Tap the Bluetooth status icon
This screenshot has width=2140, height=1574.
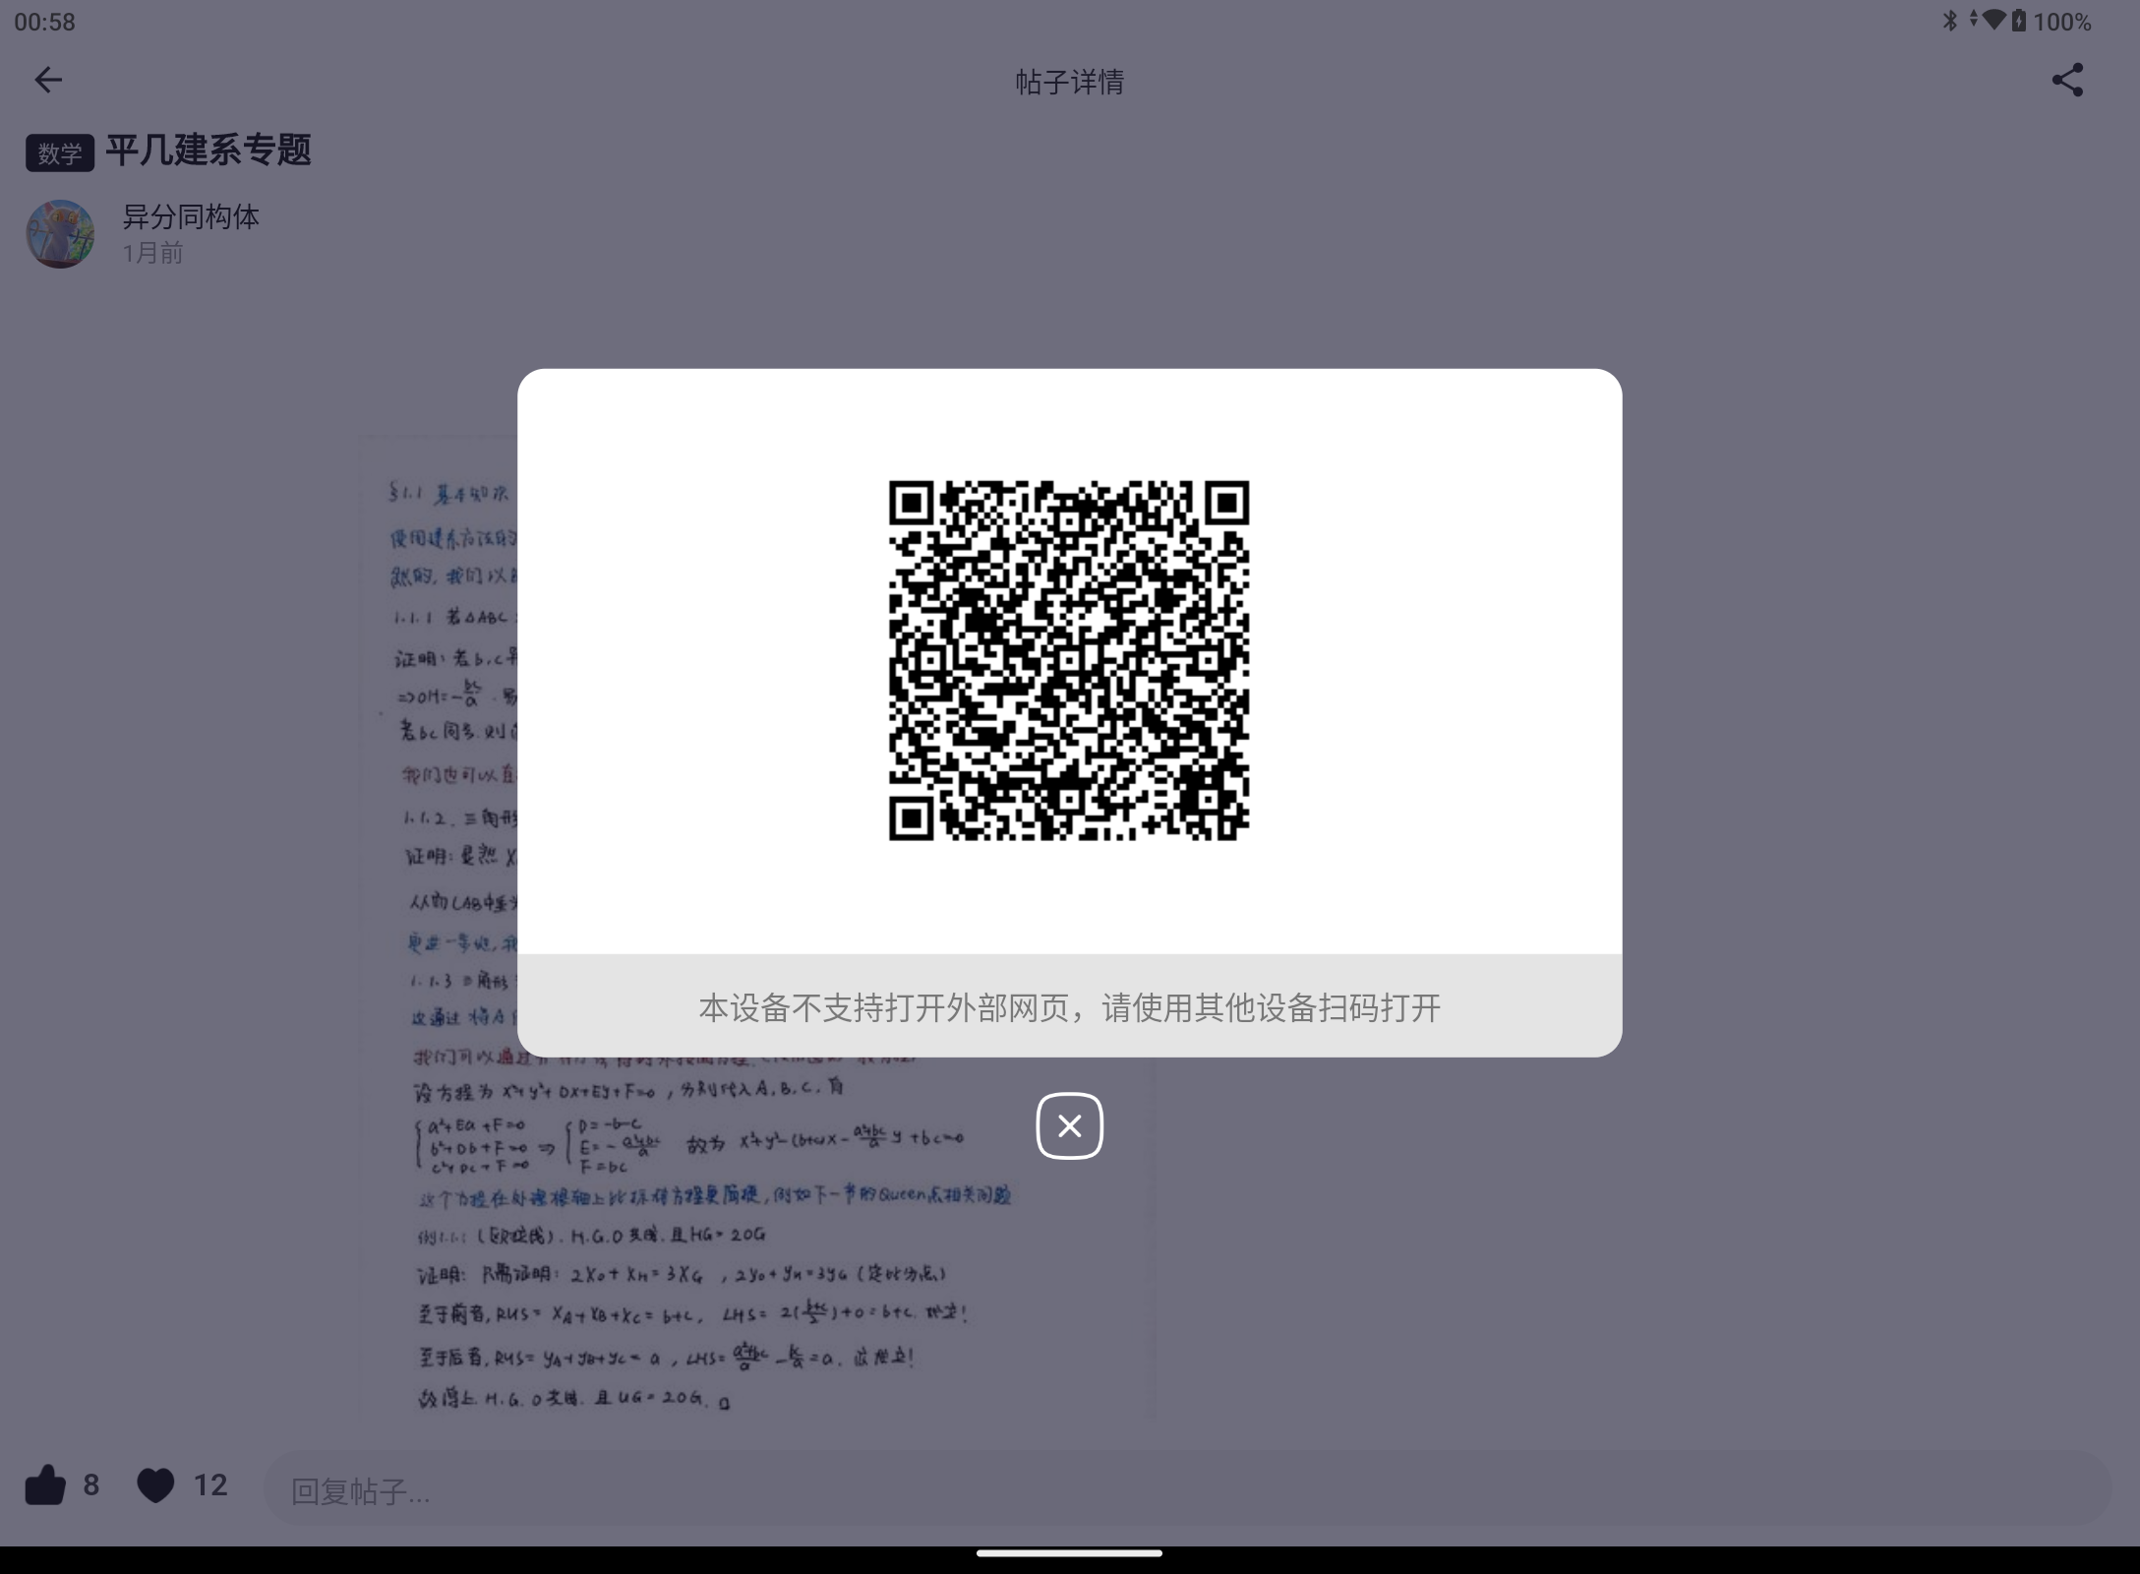[x=1949, y=21]
